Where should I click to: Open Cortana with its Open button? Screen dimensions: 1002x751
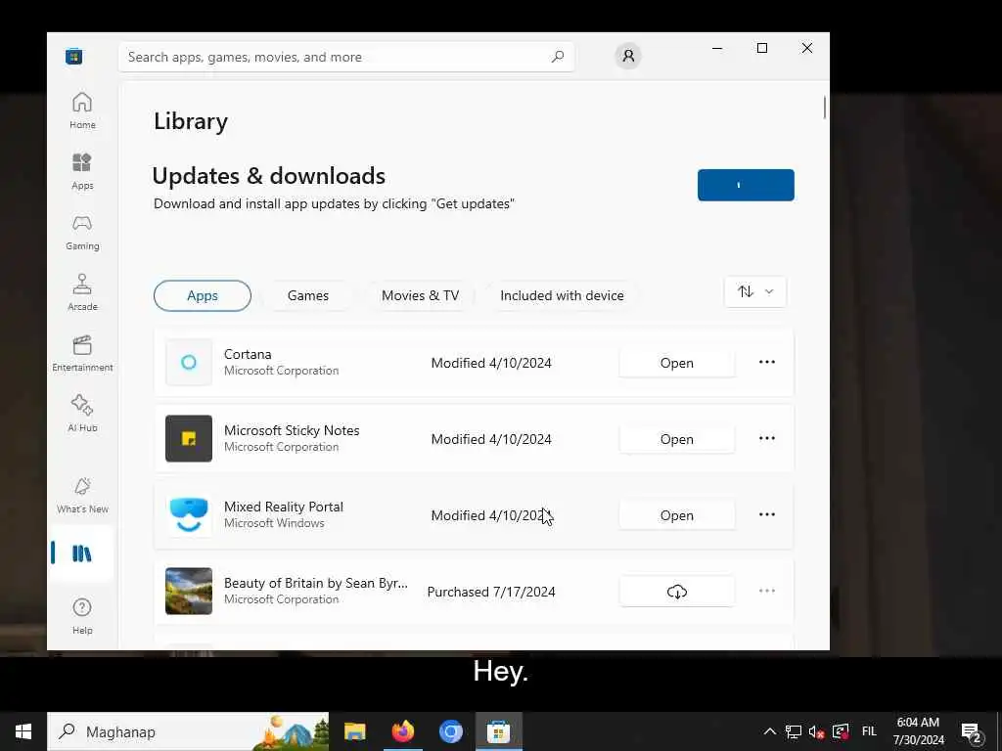(677, 363)
